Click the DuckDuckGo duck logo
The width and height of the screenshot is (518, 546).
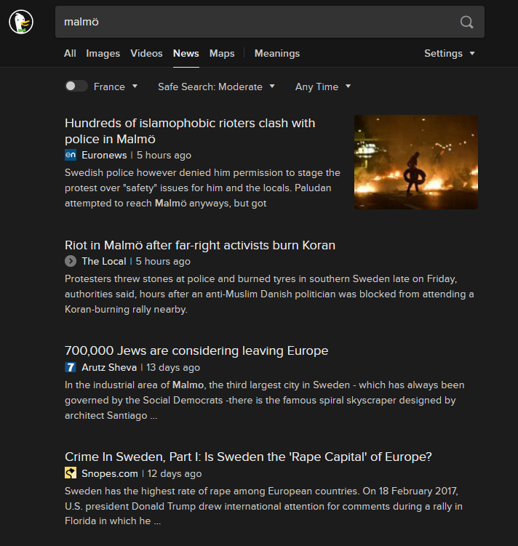[x=21, y=22]
